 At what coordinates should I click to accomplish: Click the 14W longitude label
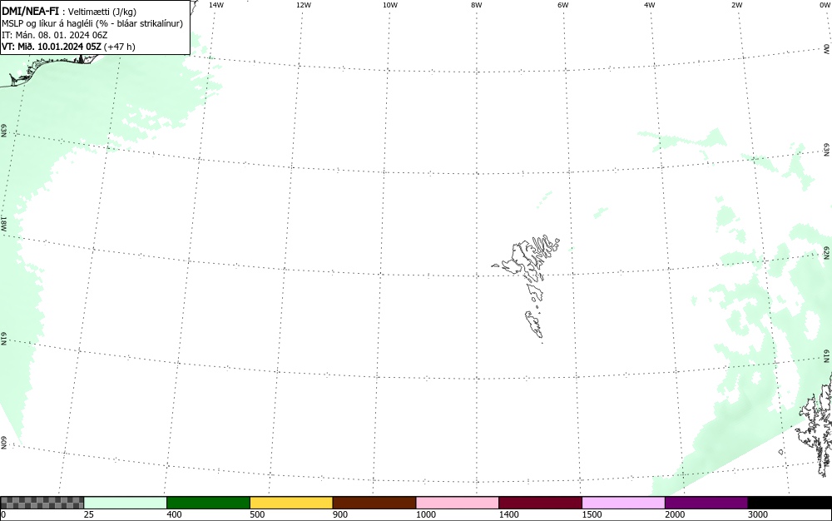(216, 5)
